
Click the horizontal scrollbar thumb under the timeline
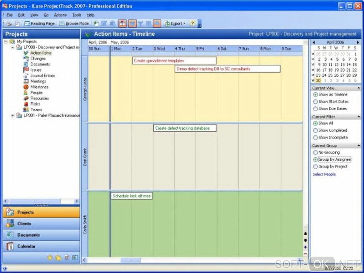[131, 260]
